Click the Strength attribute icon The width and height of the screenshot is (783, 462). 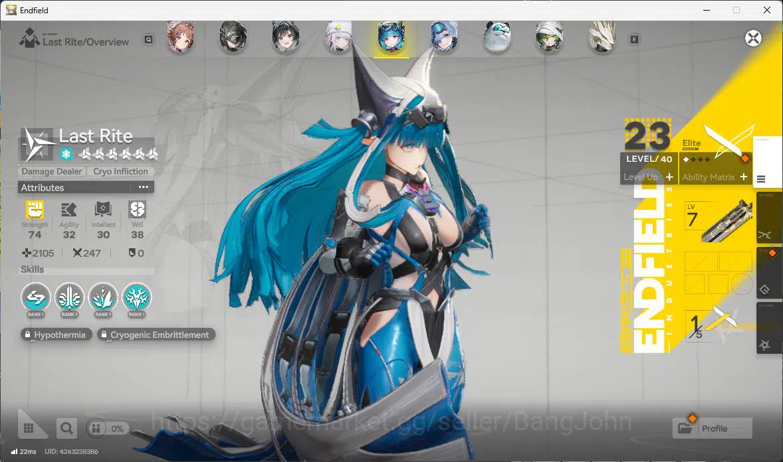[35, 210]
